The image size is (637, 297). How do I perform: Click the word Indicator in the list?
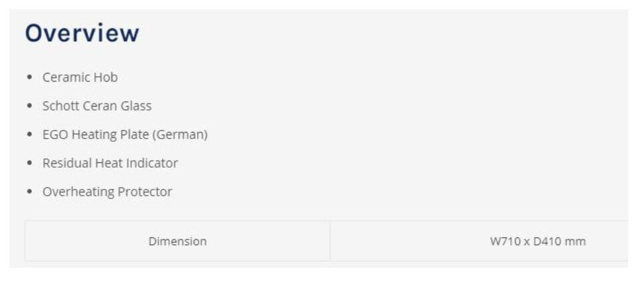point(152,163)
